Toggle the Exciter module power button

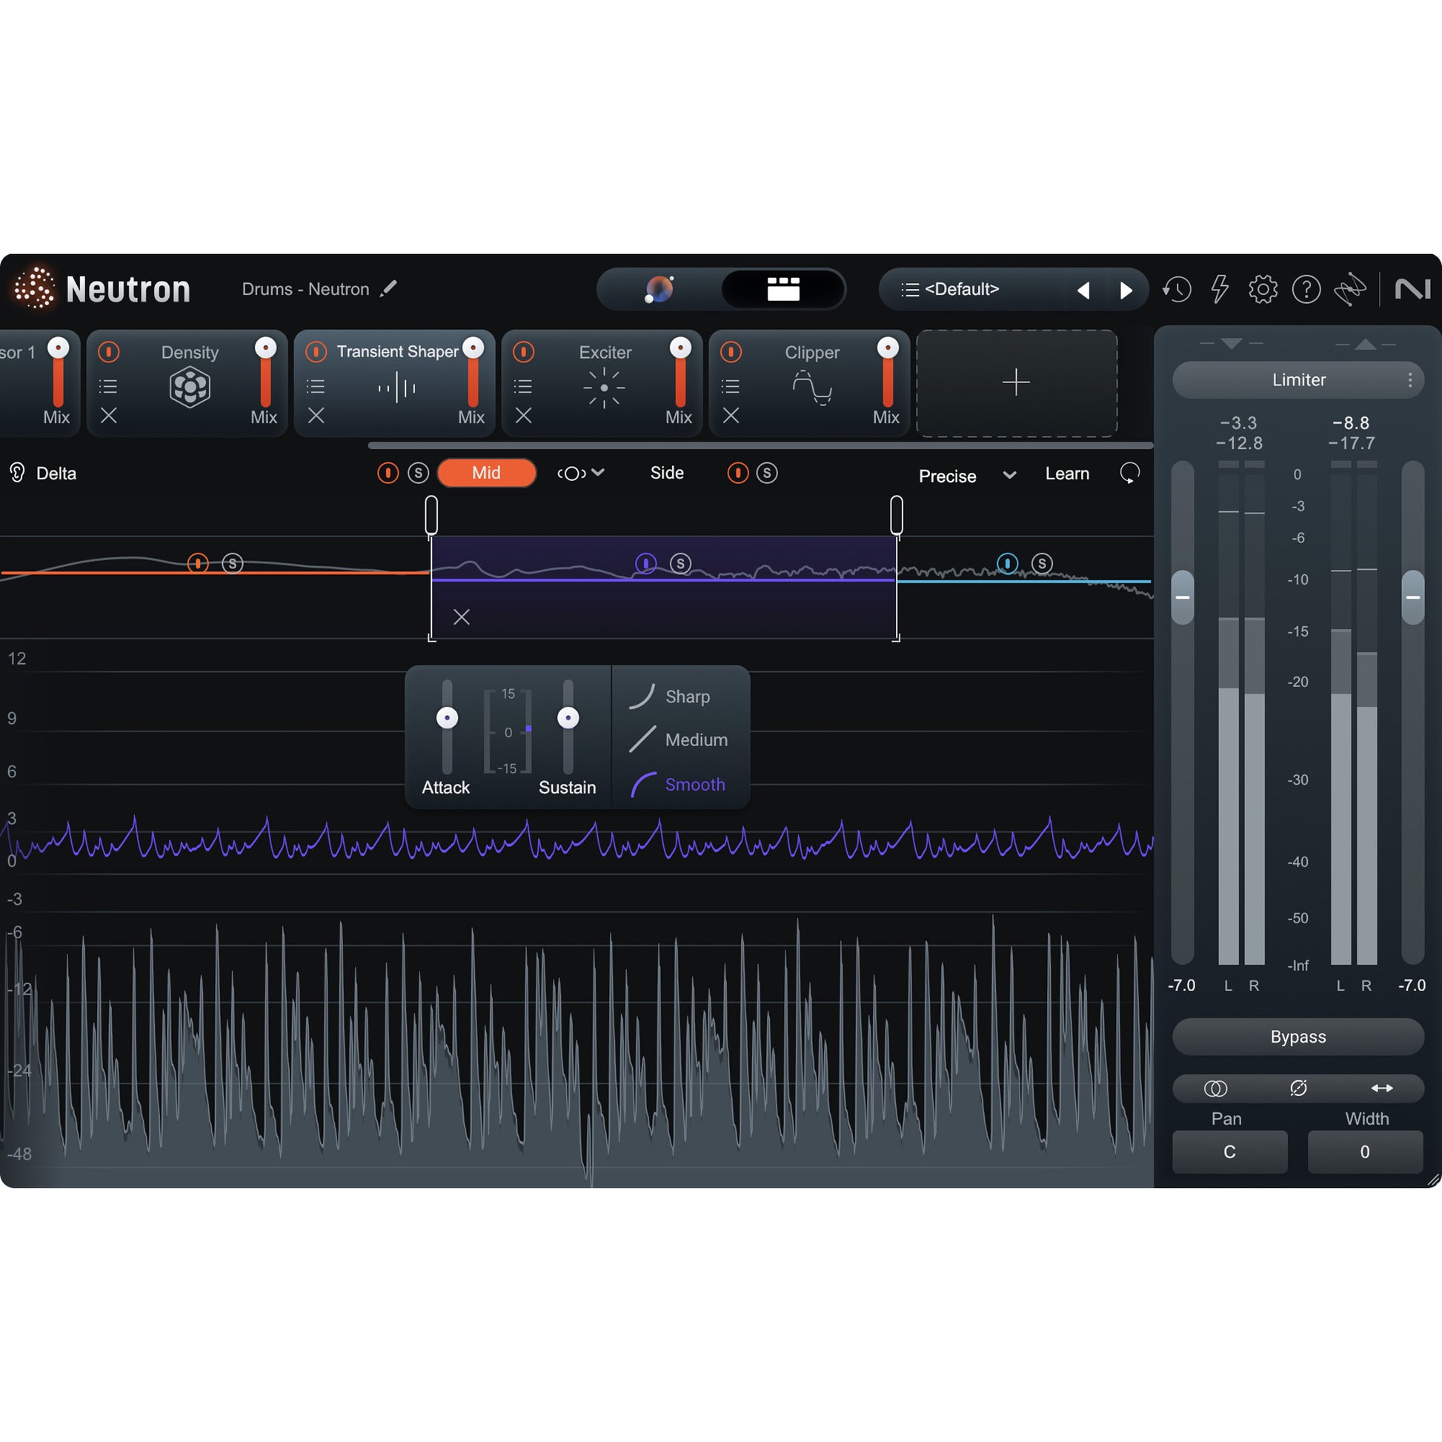[523, 351]
